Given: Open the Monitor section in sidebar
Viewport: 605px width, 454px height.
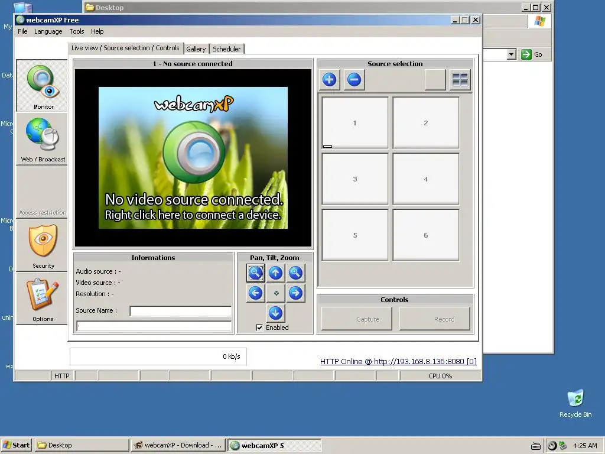Looking at the screenshot, I should pyautogui.click(x=42, y=86).
